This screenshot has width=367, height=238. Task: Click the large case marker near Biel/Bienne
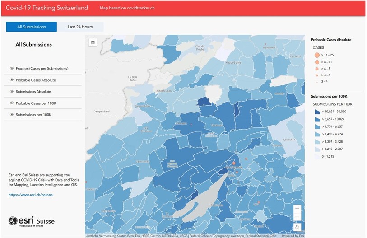pyautogui.click(x=233, y=163)
